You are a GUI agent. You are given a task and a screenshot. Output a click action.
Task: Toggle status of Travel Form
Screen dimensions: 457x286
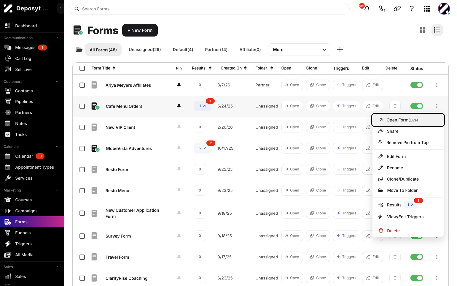417,257
